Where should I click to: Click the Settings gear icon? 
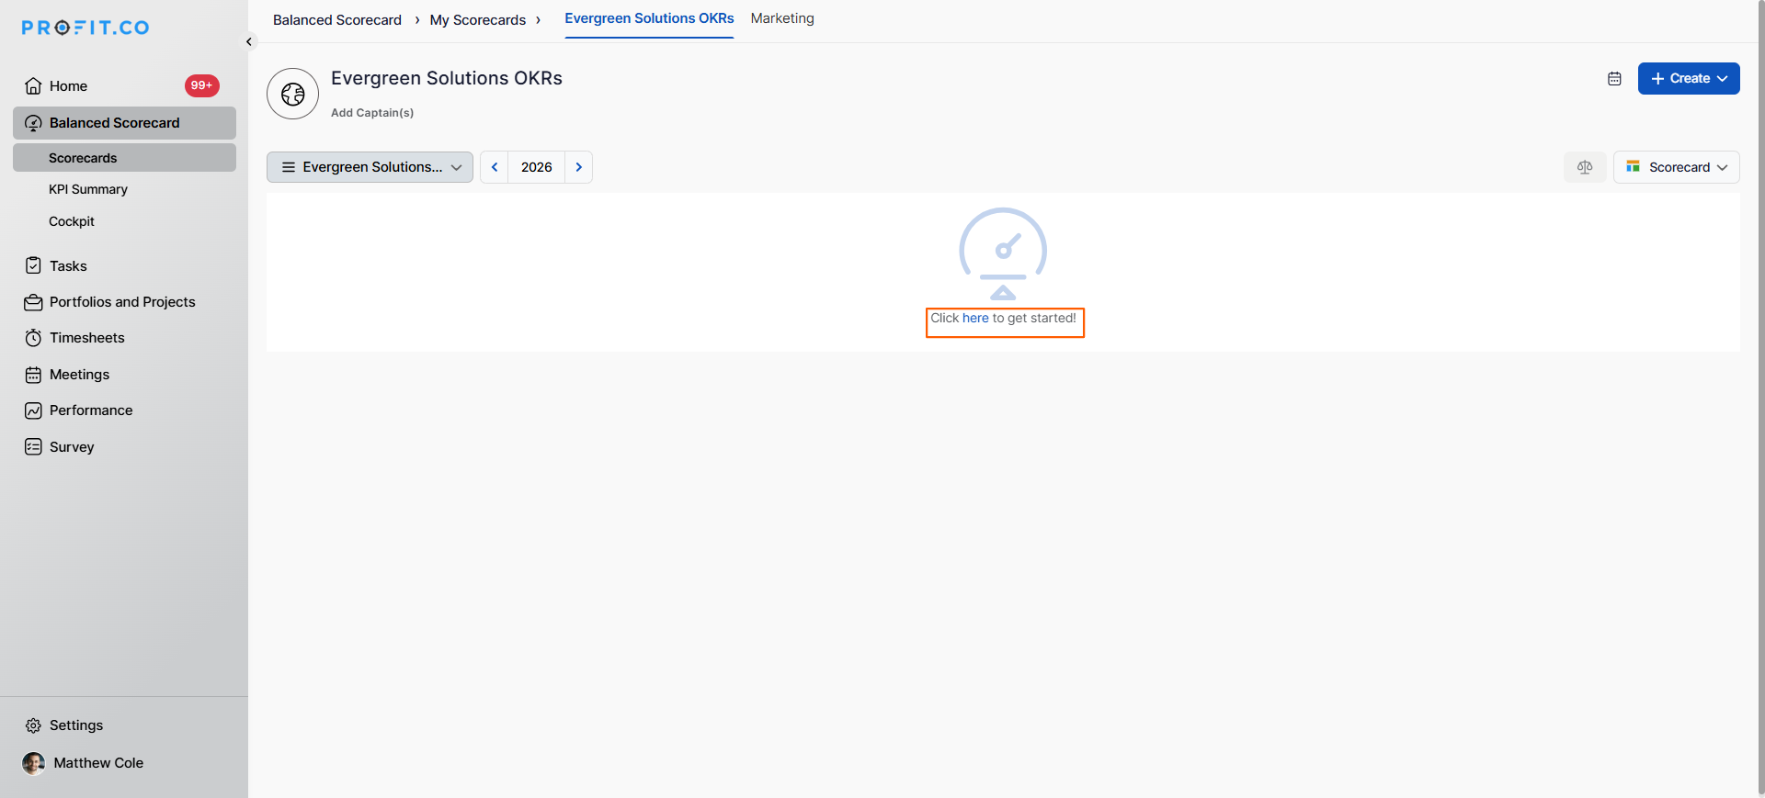pyautogui.click(x=33, y=725)
